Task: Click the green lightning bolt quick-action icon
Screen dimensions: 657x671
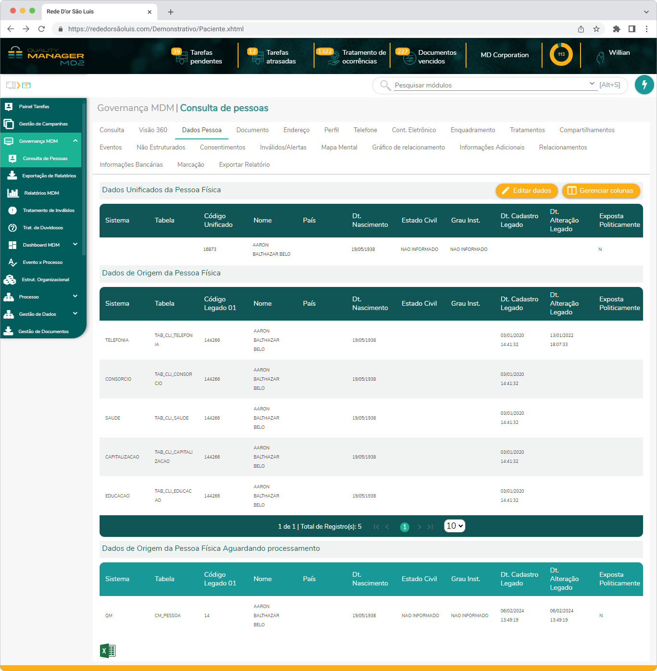Action: pos(644,85)
